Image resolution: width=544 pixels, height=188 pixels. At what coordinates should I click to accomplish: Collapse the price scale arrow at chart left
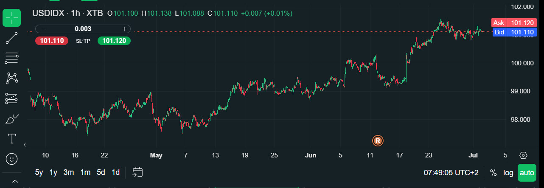click(x=25, y=145)
